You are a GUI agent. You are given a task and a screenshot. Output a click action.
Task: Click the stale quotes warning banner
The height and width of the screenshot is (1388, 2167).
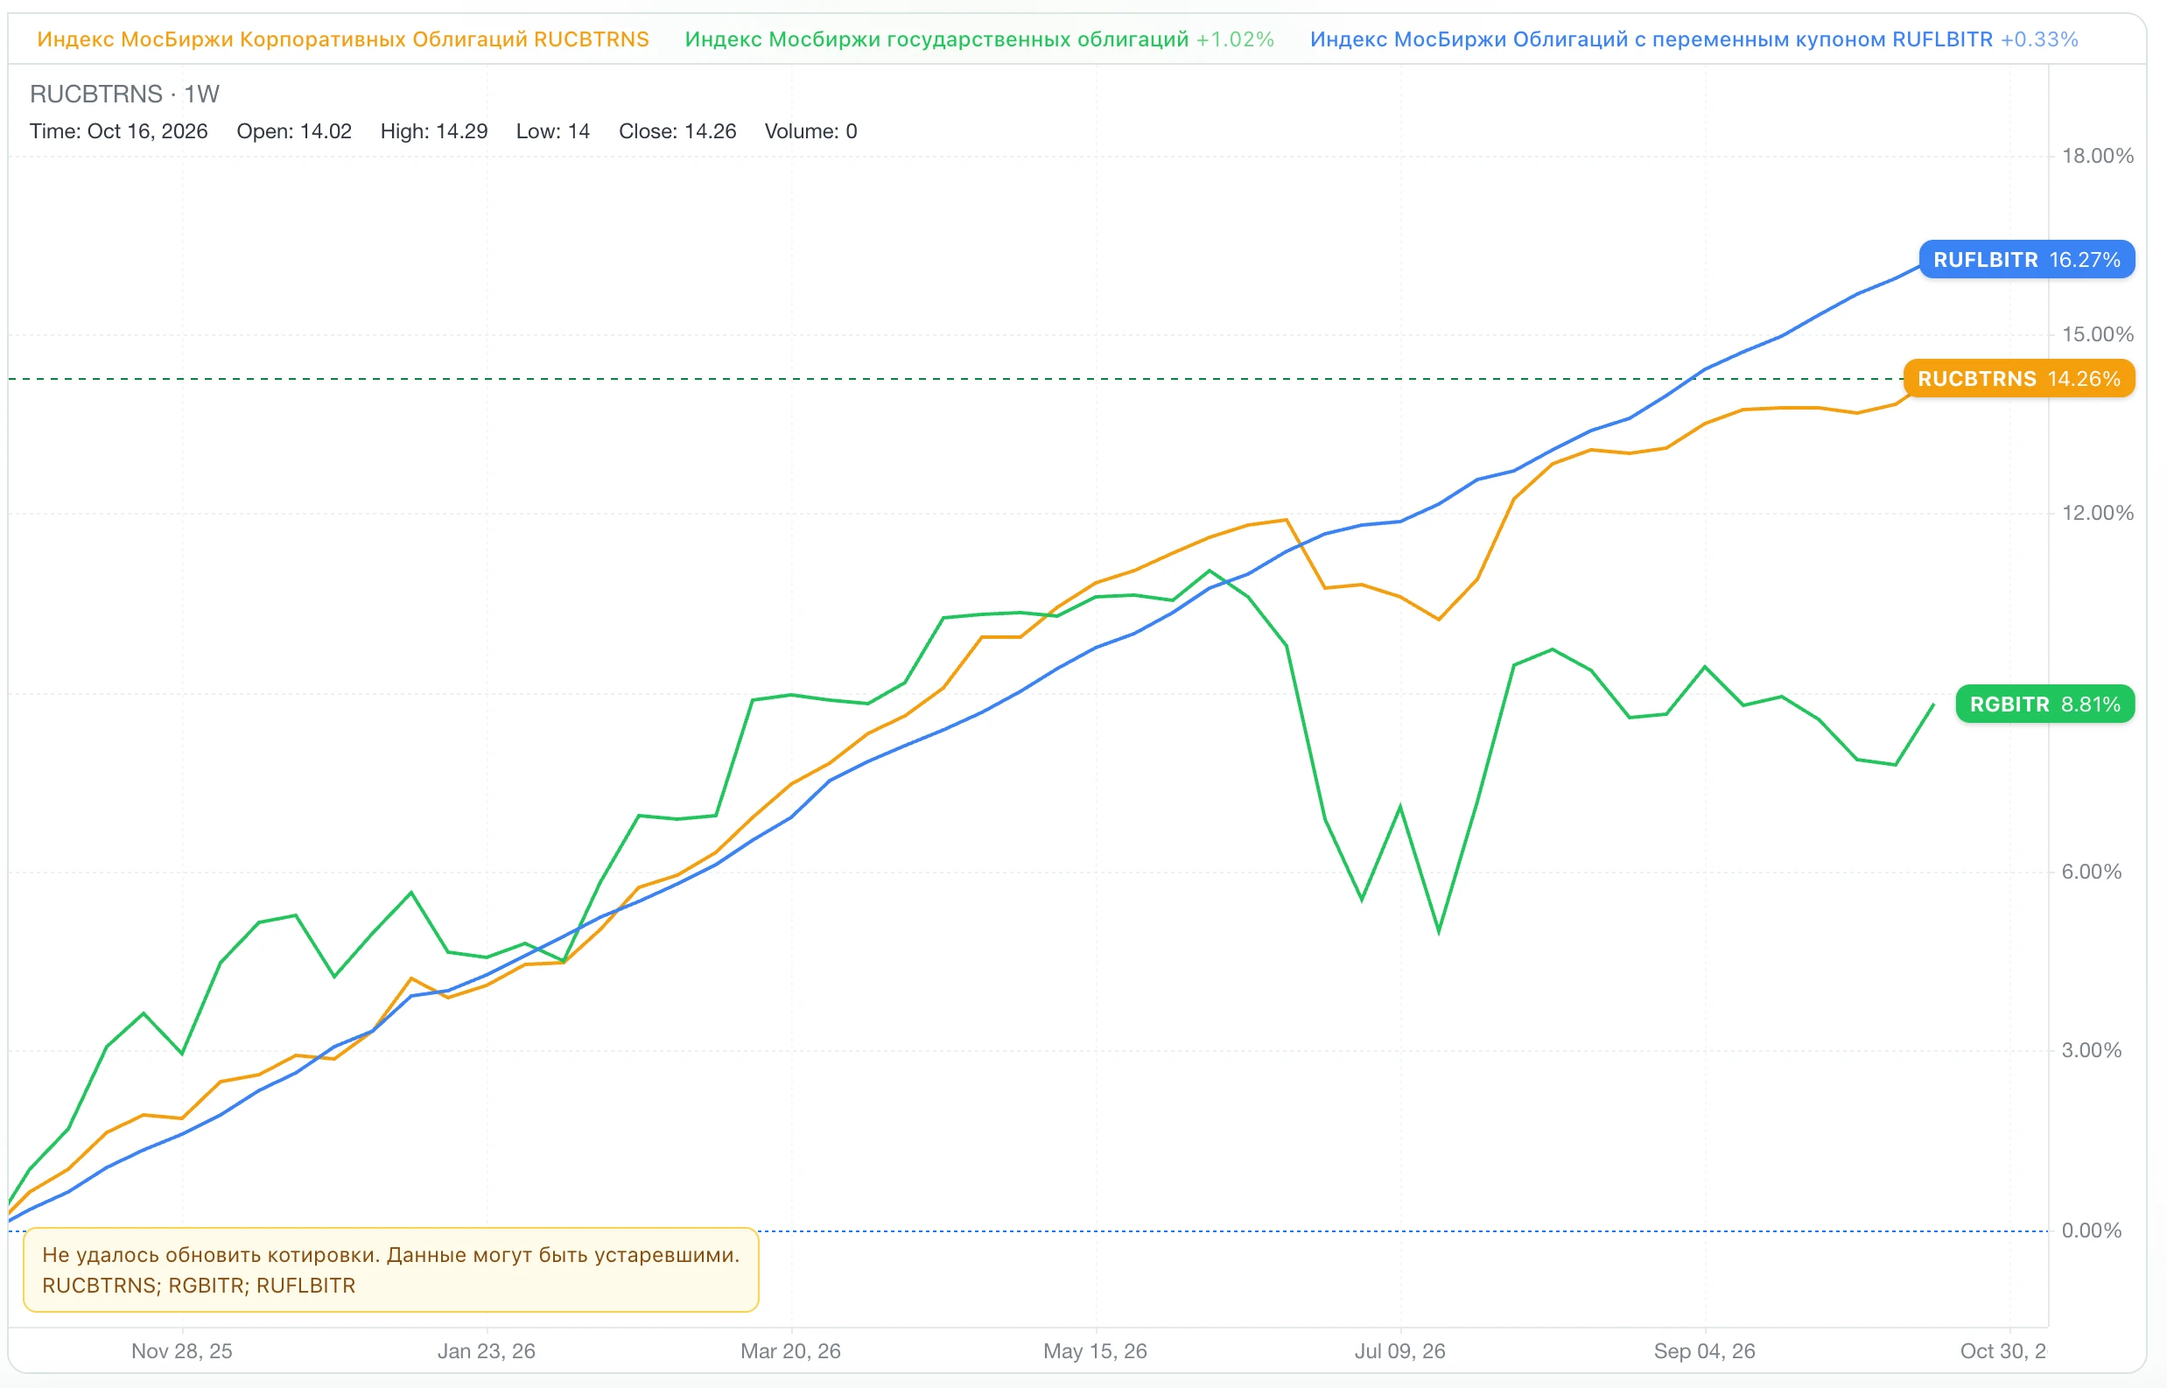(391, 1269)
